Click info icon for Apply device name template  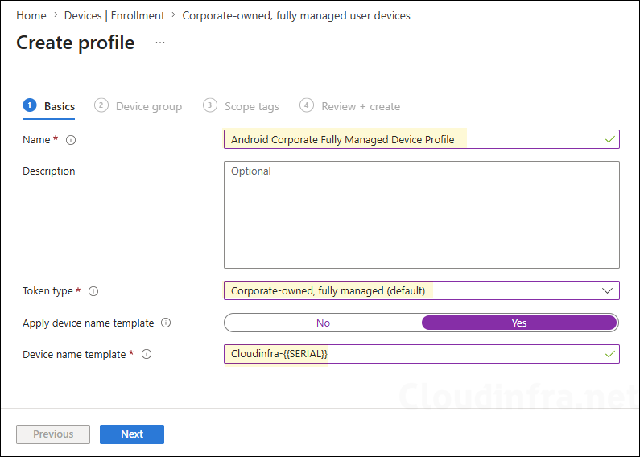point(166,323)
